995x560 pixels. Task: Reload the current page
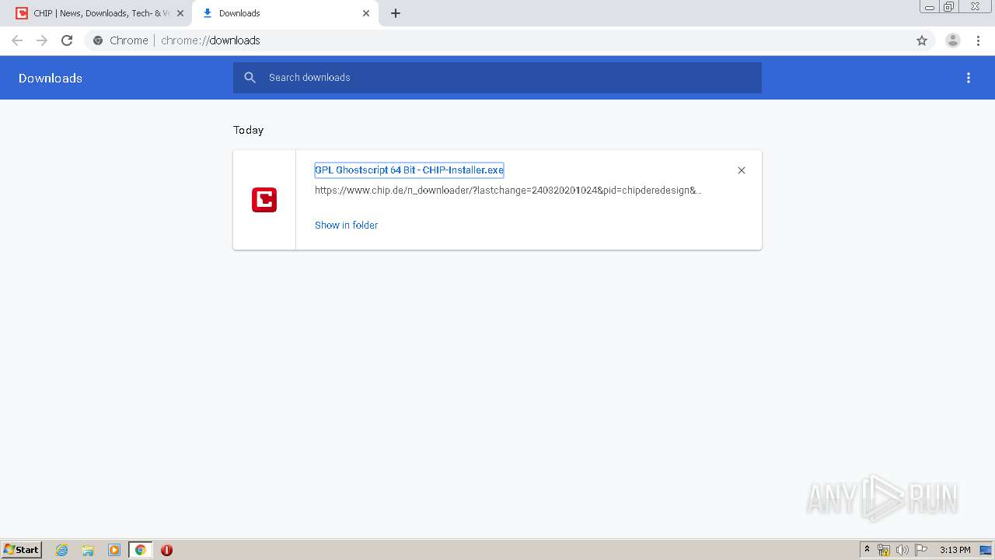pos(67,40)
